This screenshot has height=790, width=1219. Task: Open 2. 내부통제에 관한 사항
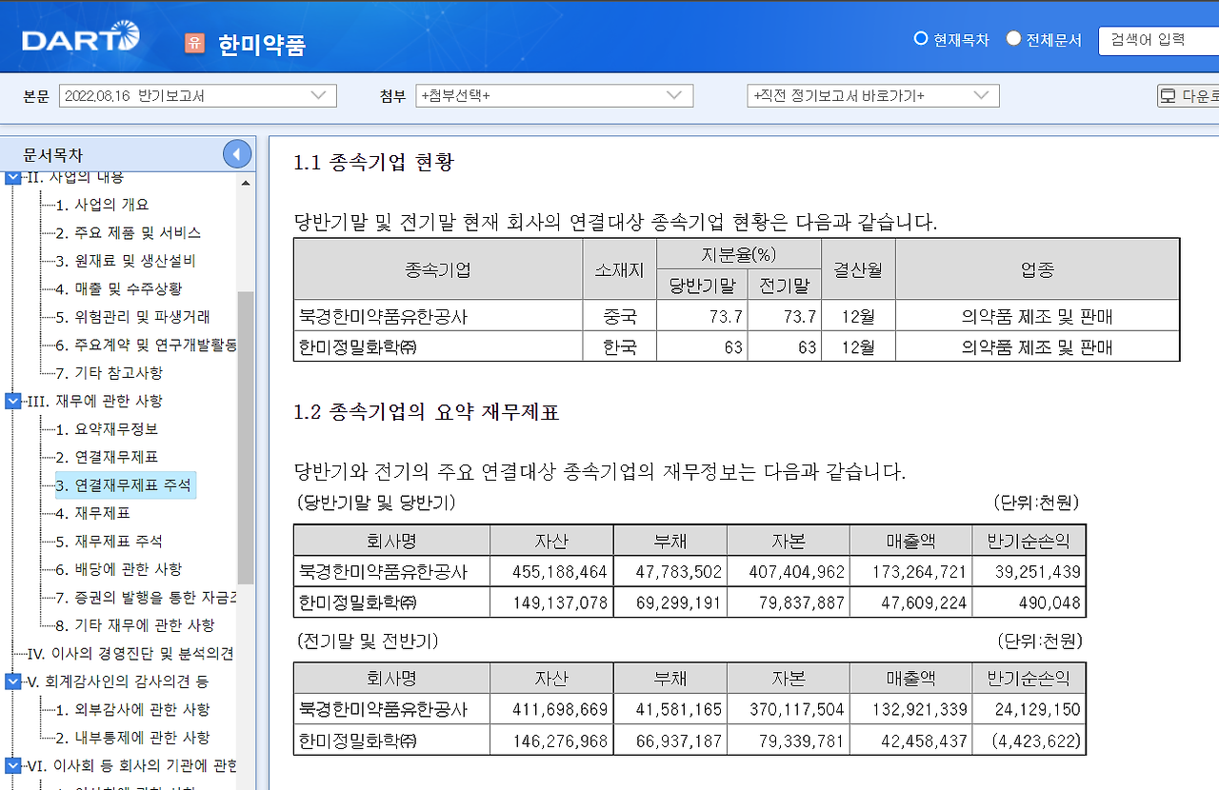click(x=132, y=738)
